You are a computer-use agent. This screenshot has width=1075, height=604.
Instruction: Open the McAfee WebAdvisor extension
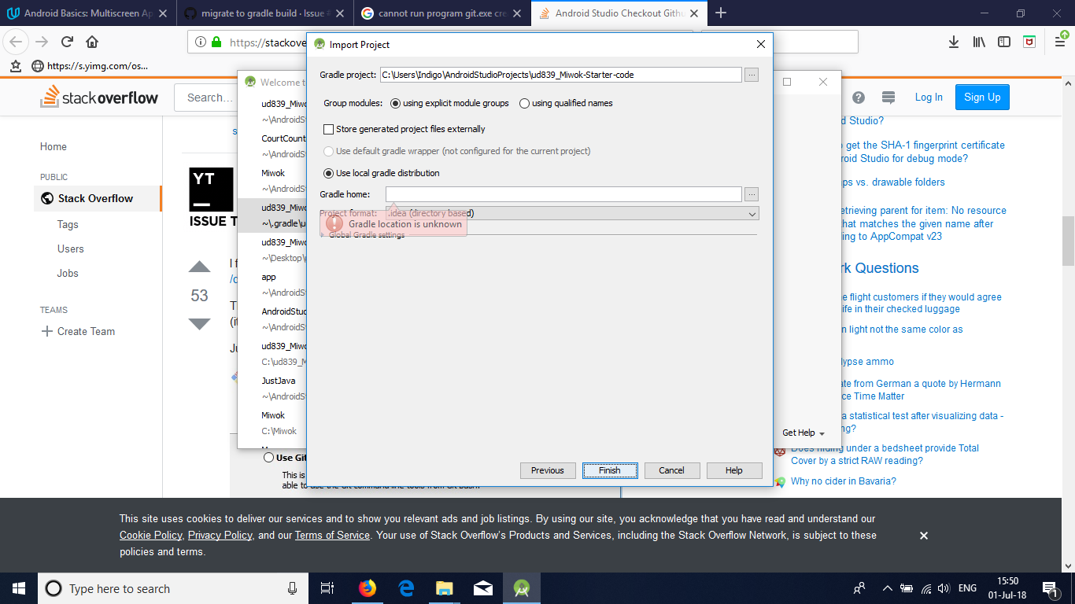[1029, 42]
